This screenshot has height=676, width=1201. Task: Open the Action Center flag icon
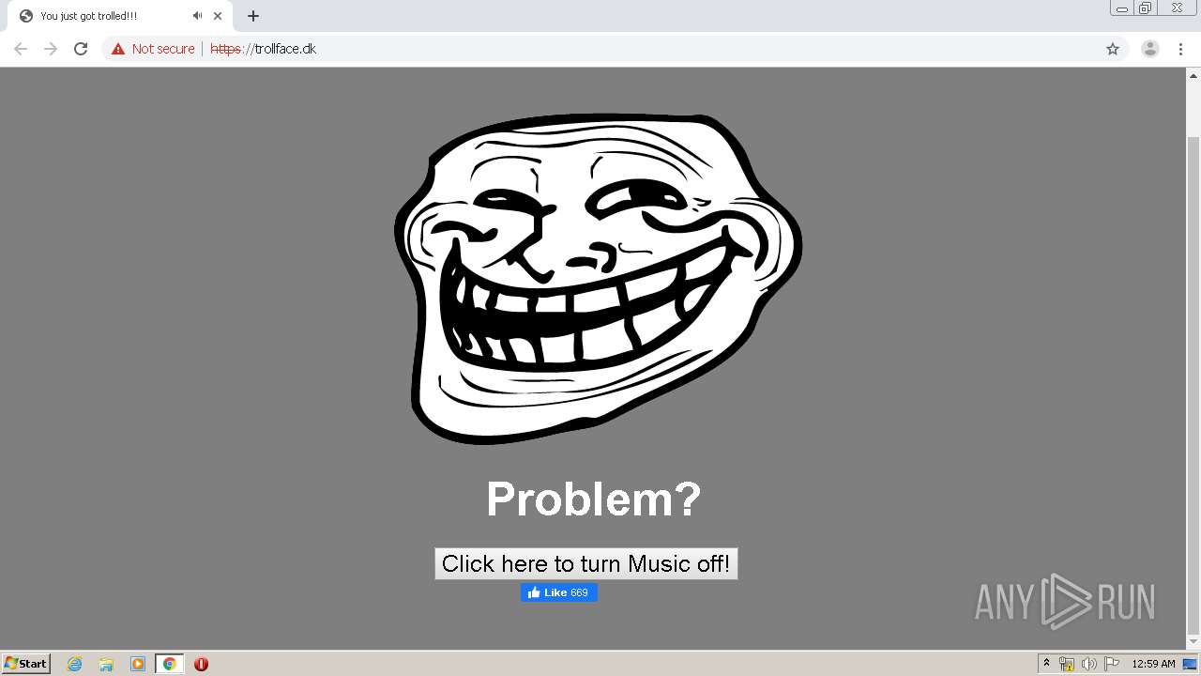click(x=1112, y=664)
